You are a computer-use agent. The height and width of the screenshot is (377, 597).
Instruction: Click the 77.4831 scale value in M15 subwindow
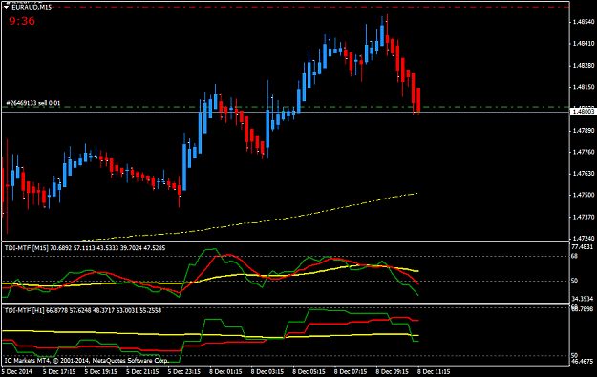(x=583, y=247)
